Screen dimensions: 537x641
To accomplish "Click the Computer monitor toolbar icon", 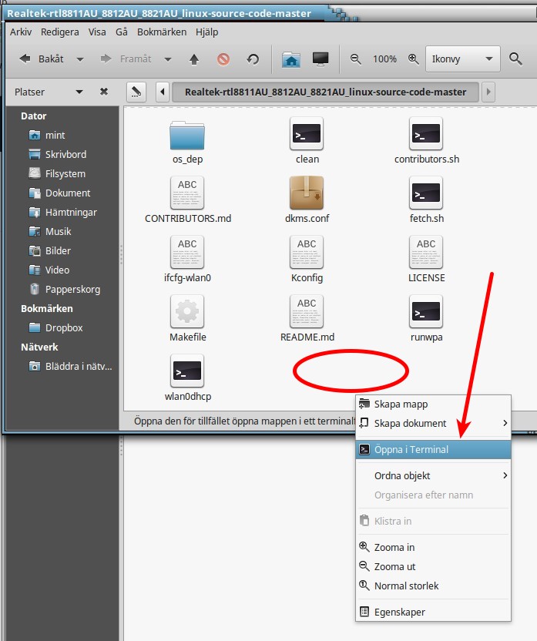I will (x=321, y=59).
